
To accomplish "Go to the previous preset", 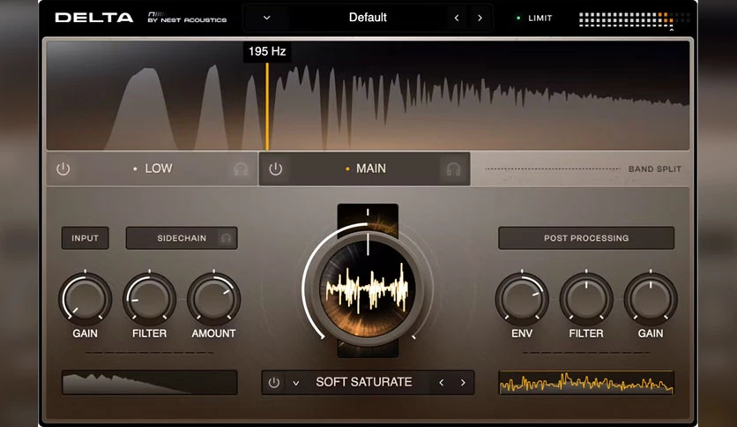I will (457, 18).
